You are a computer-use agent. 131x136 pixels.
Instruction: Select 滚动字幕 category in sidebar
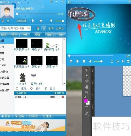(7, 78)
